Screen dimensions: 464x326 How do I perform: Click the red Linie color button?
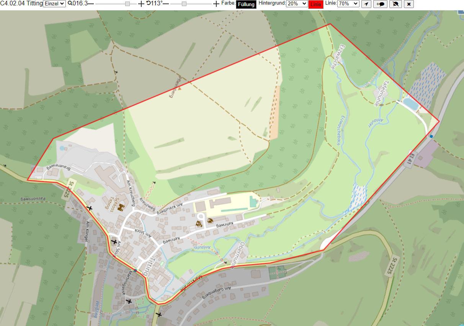316,5
